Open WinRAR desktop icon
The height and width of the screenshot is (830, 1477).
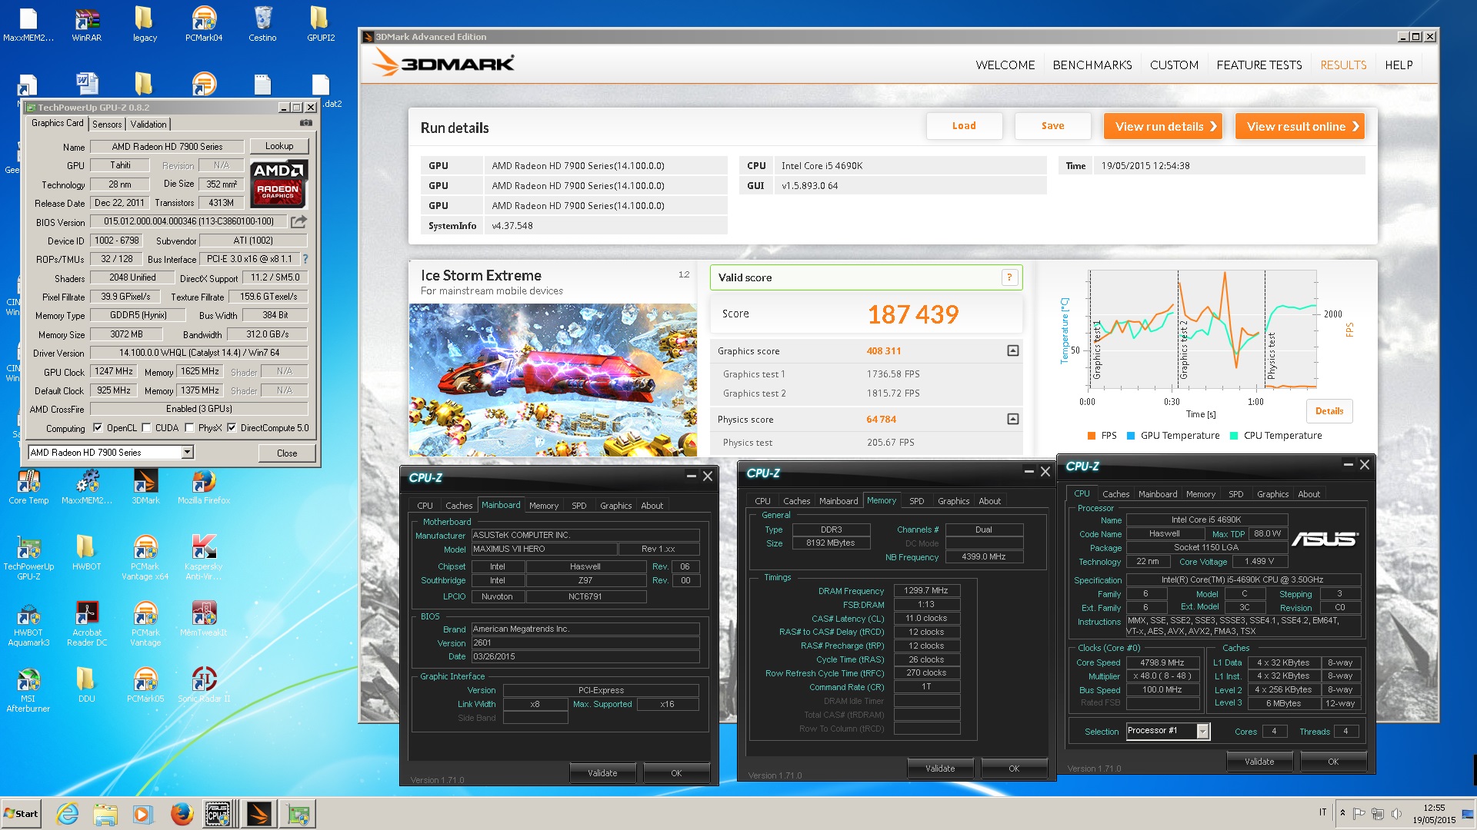(x=86, y=25)
